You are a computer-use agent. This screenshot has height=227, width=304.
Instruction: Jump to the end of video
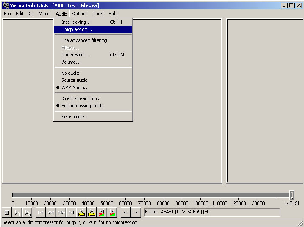pyautogui.click(x=71, y=213)
